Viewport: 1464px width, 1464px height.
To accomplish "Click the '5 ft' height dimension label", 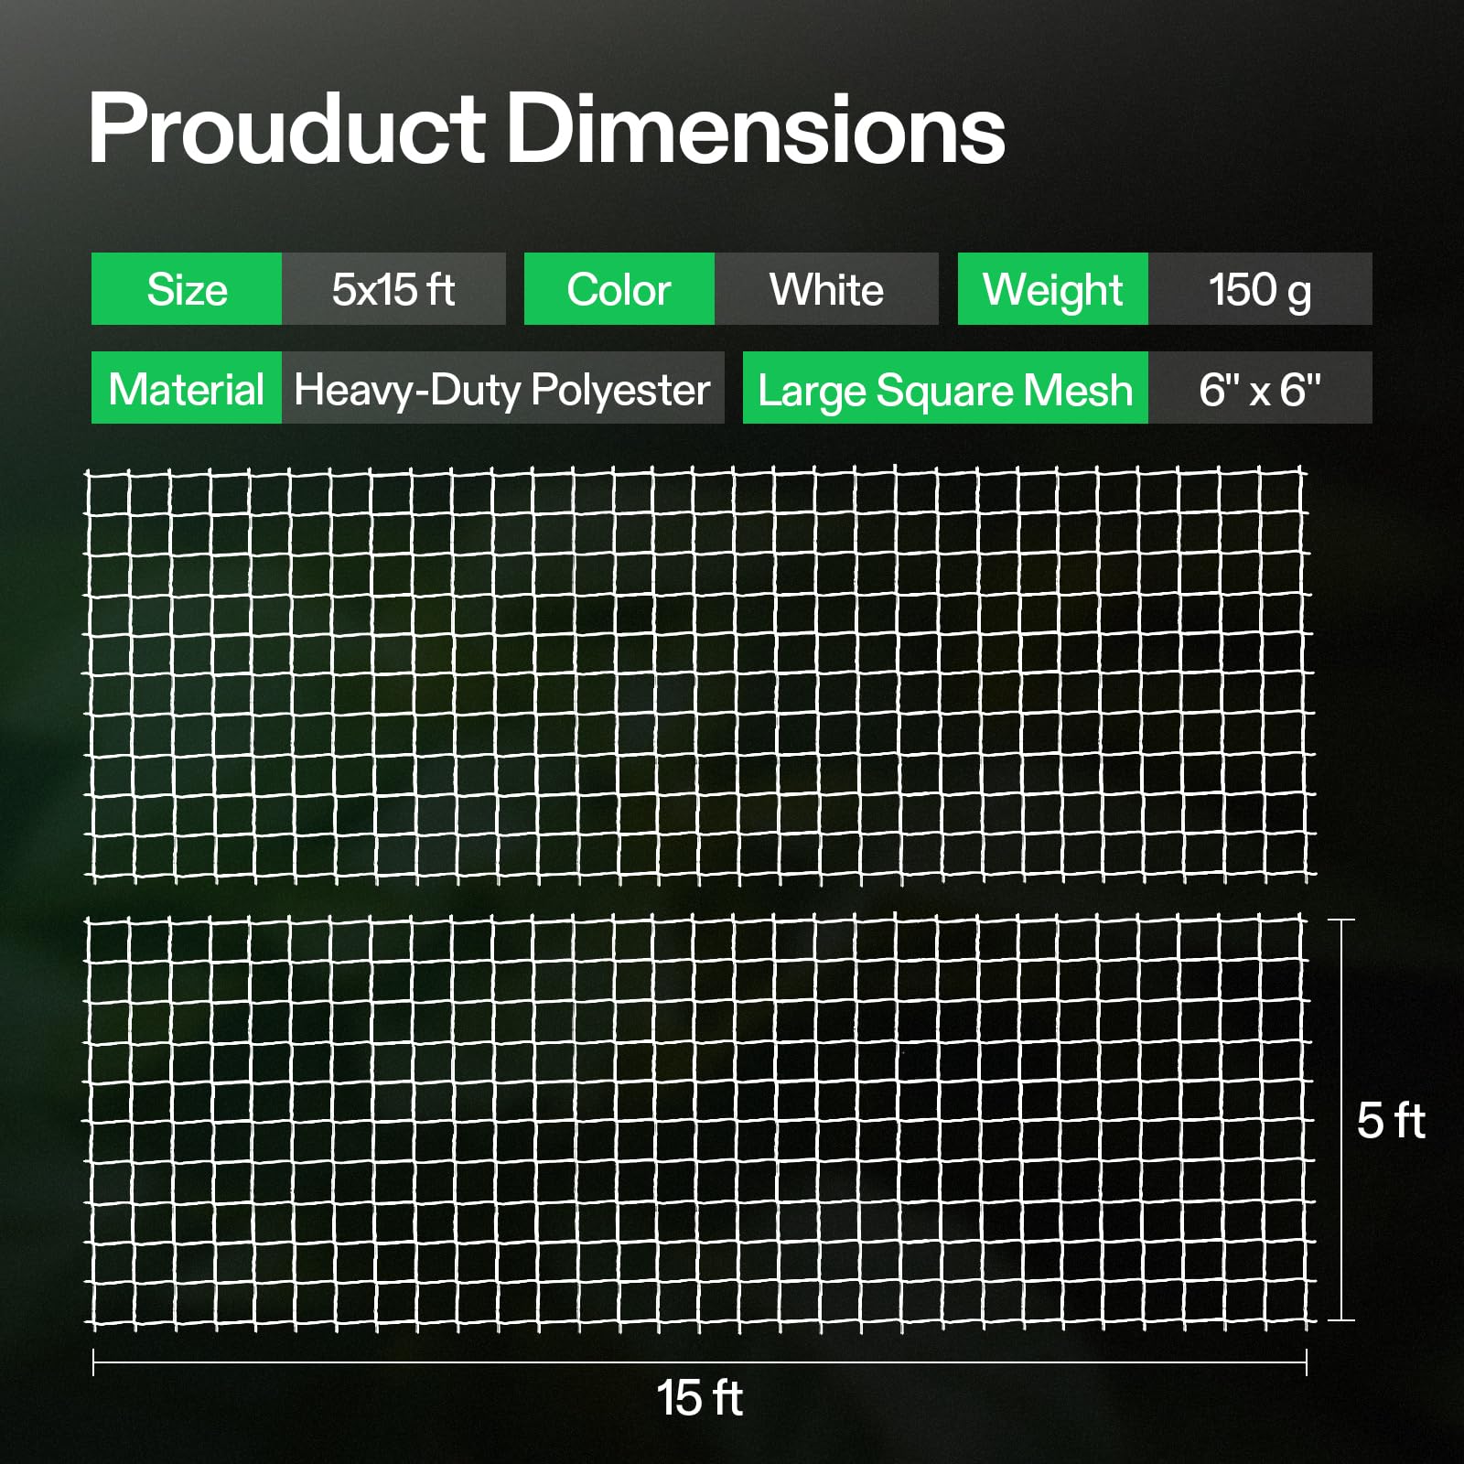I will [x=1391, y=1121].
